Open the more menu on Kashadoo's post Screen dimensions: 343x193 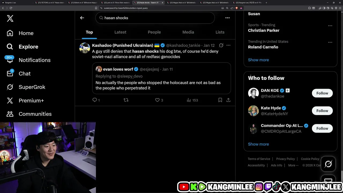(x=228, y=45)
